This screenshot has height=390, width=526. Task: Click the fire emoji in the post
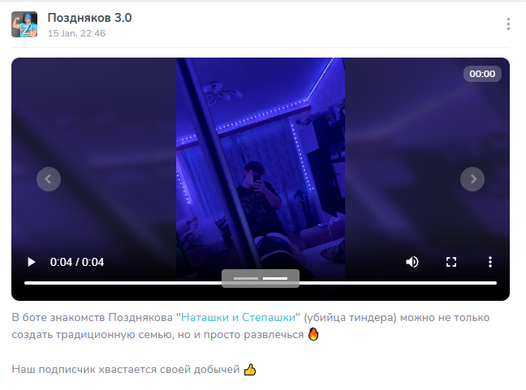313,334
